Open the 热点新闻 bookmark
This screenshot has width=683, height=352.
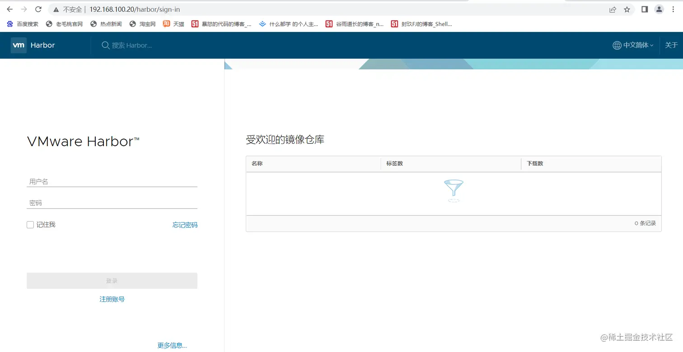[106, 24]
